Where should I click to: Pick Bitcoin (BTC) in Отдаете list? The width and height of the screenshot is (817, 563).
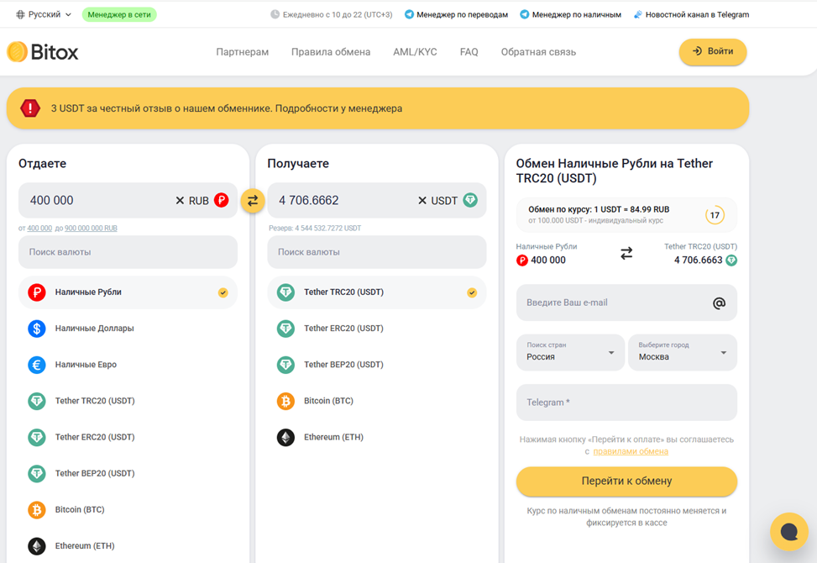point(128,510)
